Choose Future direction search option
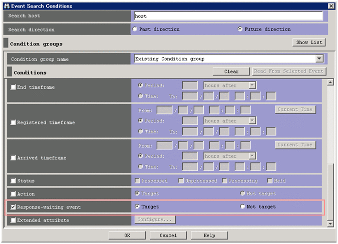The height and width of the screenshot is (244, 338). click(240, 29)
